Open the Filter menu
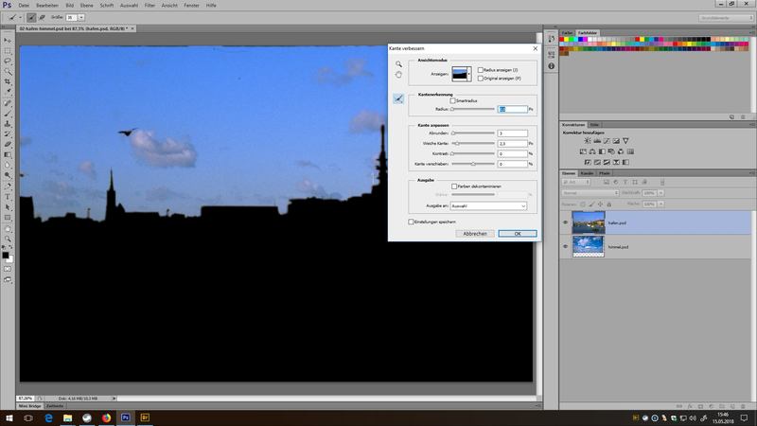 (150, 5)
